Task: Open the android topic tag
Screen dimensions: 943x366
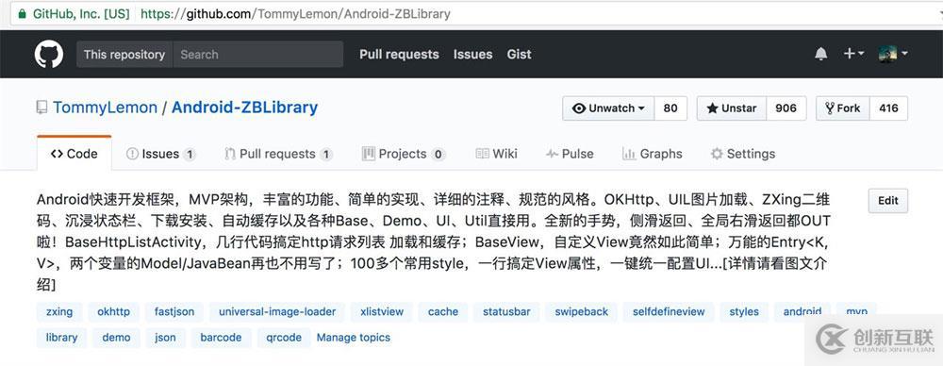Action: click(802, 312)
